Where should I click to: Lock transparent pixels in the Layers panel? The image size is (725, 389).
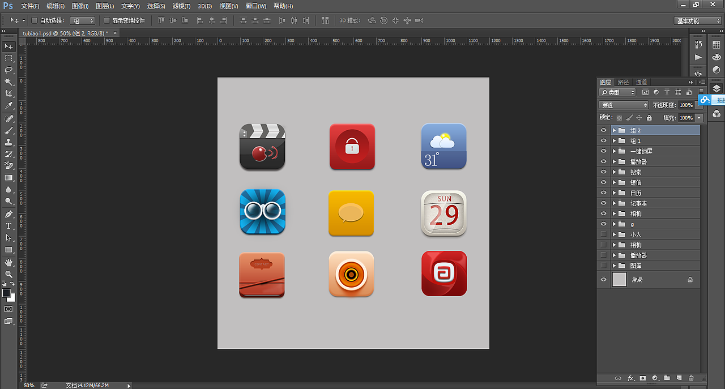(619, 118)
